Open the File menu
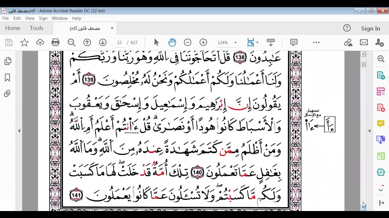 5,18
